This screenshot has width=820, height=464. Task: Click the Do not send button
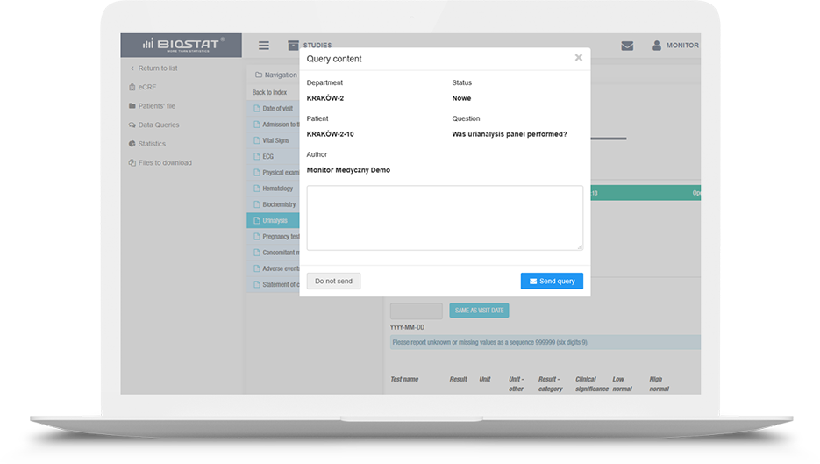pyautogui.click(x=333, y=281)
